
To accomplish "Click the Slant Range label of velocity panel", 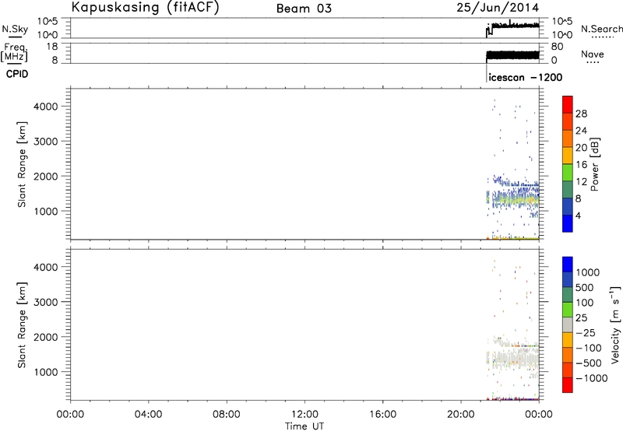I will (x=22, y=325).
